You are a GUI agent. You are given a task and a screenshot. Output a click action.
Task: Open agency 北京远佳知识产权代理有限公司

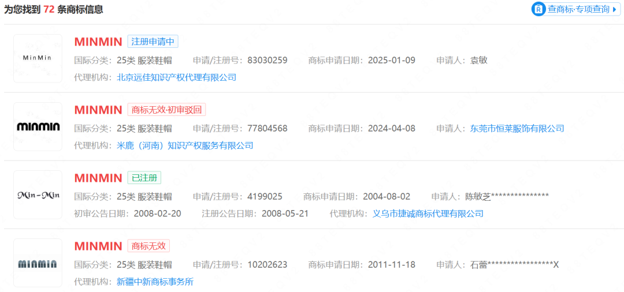pos(177,77)
